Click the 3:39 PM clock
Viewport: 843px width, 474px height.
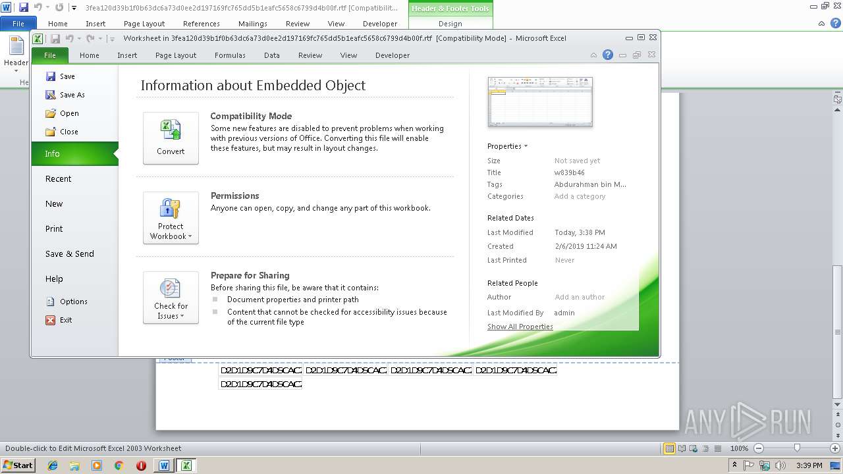click(809, 465)
